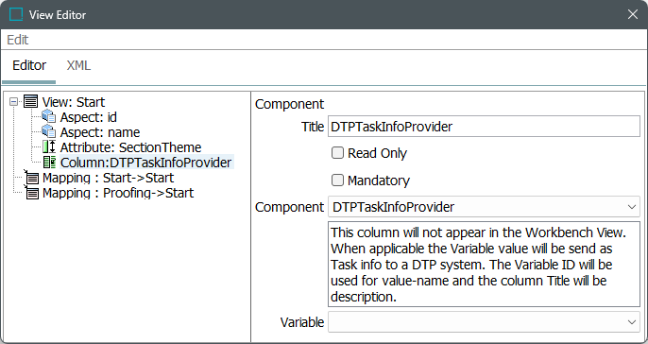This screenshot has height=344, width=648.
Task: Collapse the View: Start tree node
Action: (13, 102)
